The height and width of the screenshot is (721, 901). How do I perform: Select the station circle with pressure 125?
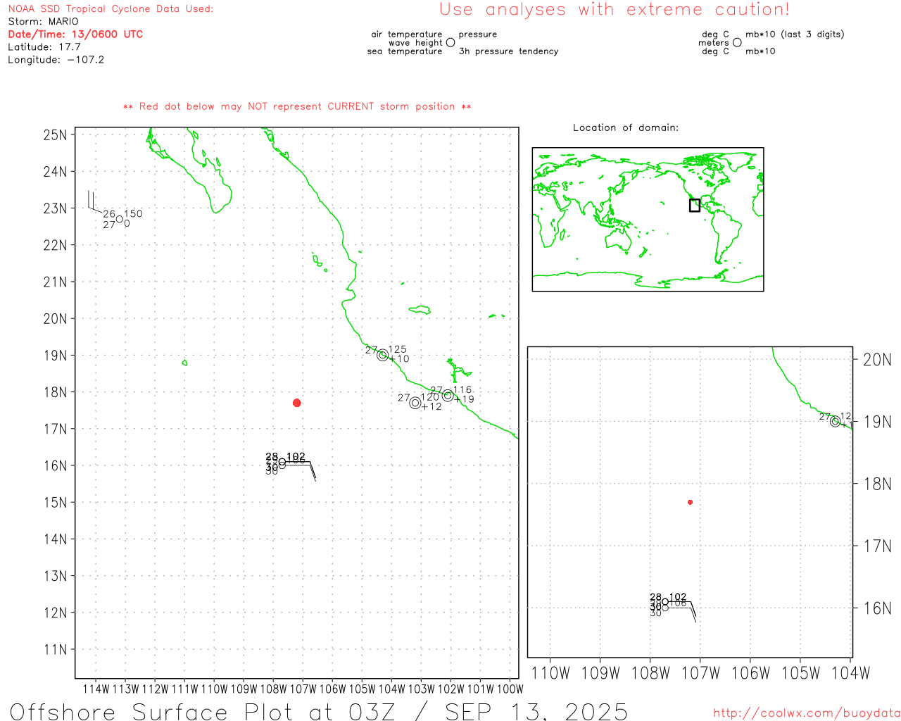383,355
